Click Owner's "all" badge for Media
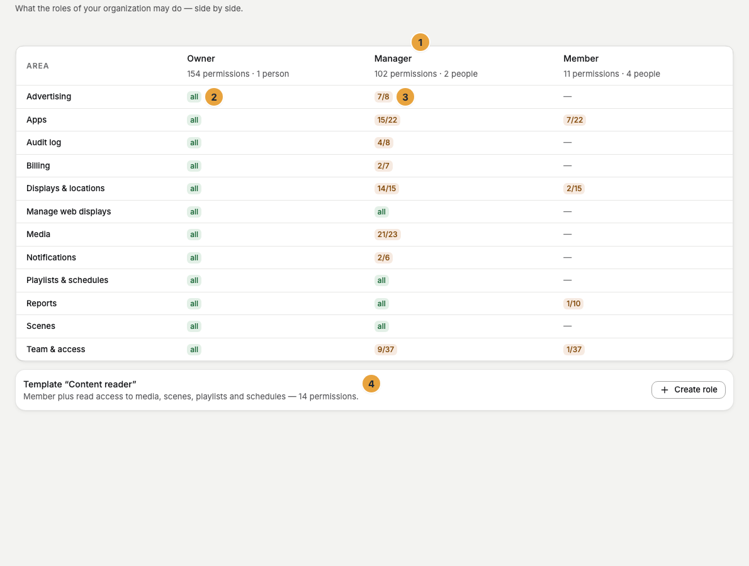The width and height of the screenshot is (749, 566). [194, 235]
